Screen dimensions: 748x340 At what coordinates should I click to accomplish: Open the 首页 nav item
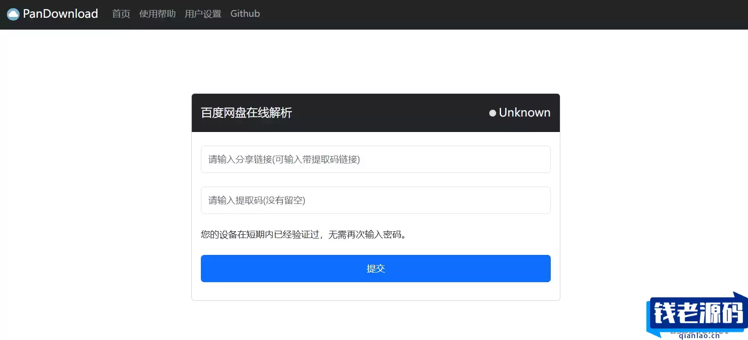tap(121, 14)
